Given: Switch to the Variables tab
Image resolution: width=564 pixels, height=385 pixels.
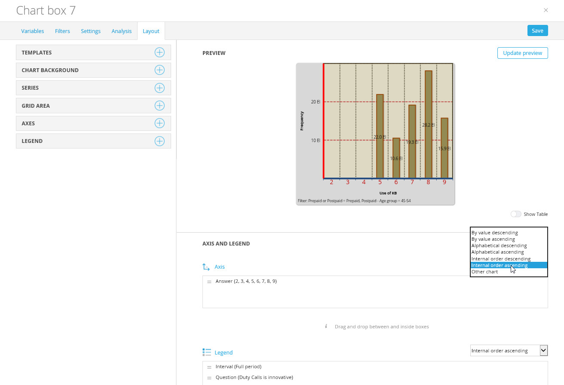Looking at the screenshot, I should [33, 31].
